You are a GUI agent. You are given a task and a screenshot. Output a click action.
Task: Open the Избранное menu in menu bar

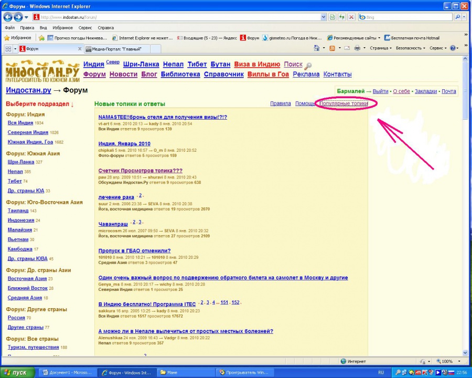62,28
